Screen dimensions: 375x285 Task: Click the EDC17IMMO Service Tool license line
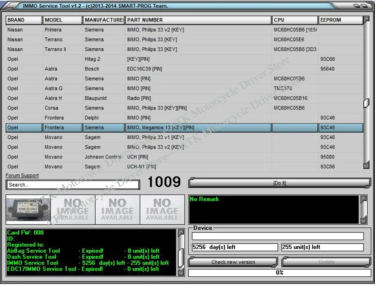[83, 269]
